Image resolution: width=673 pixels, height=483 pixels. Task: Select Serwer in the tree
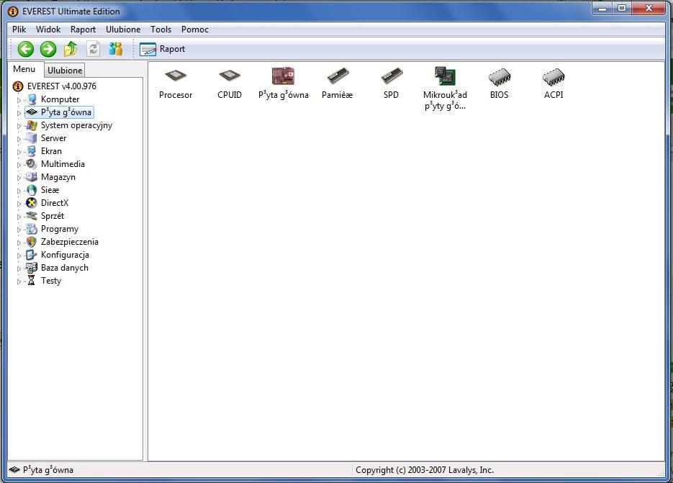[x=54, y=138]
